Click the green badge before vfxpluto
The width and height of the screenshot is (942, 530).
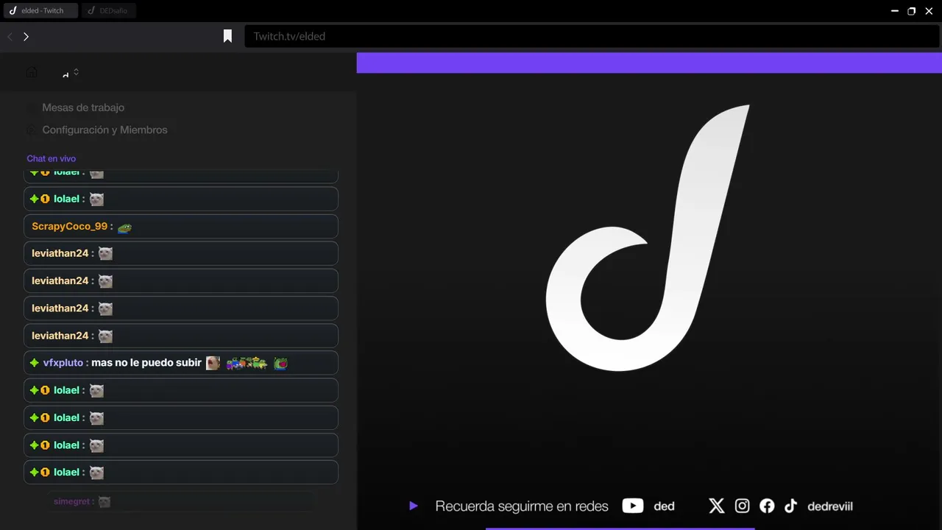(x=34, y=363)
